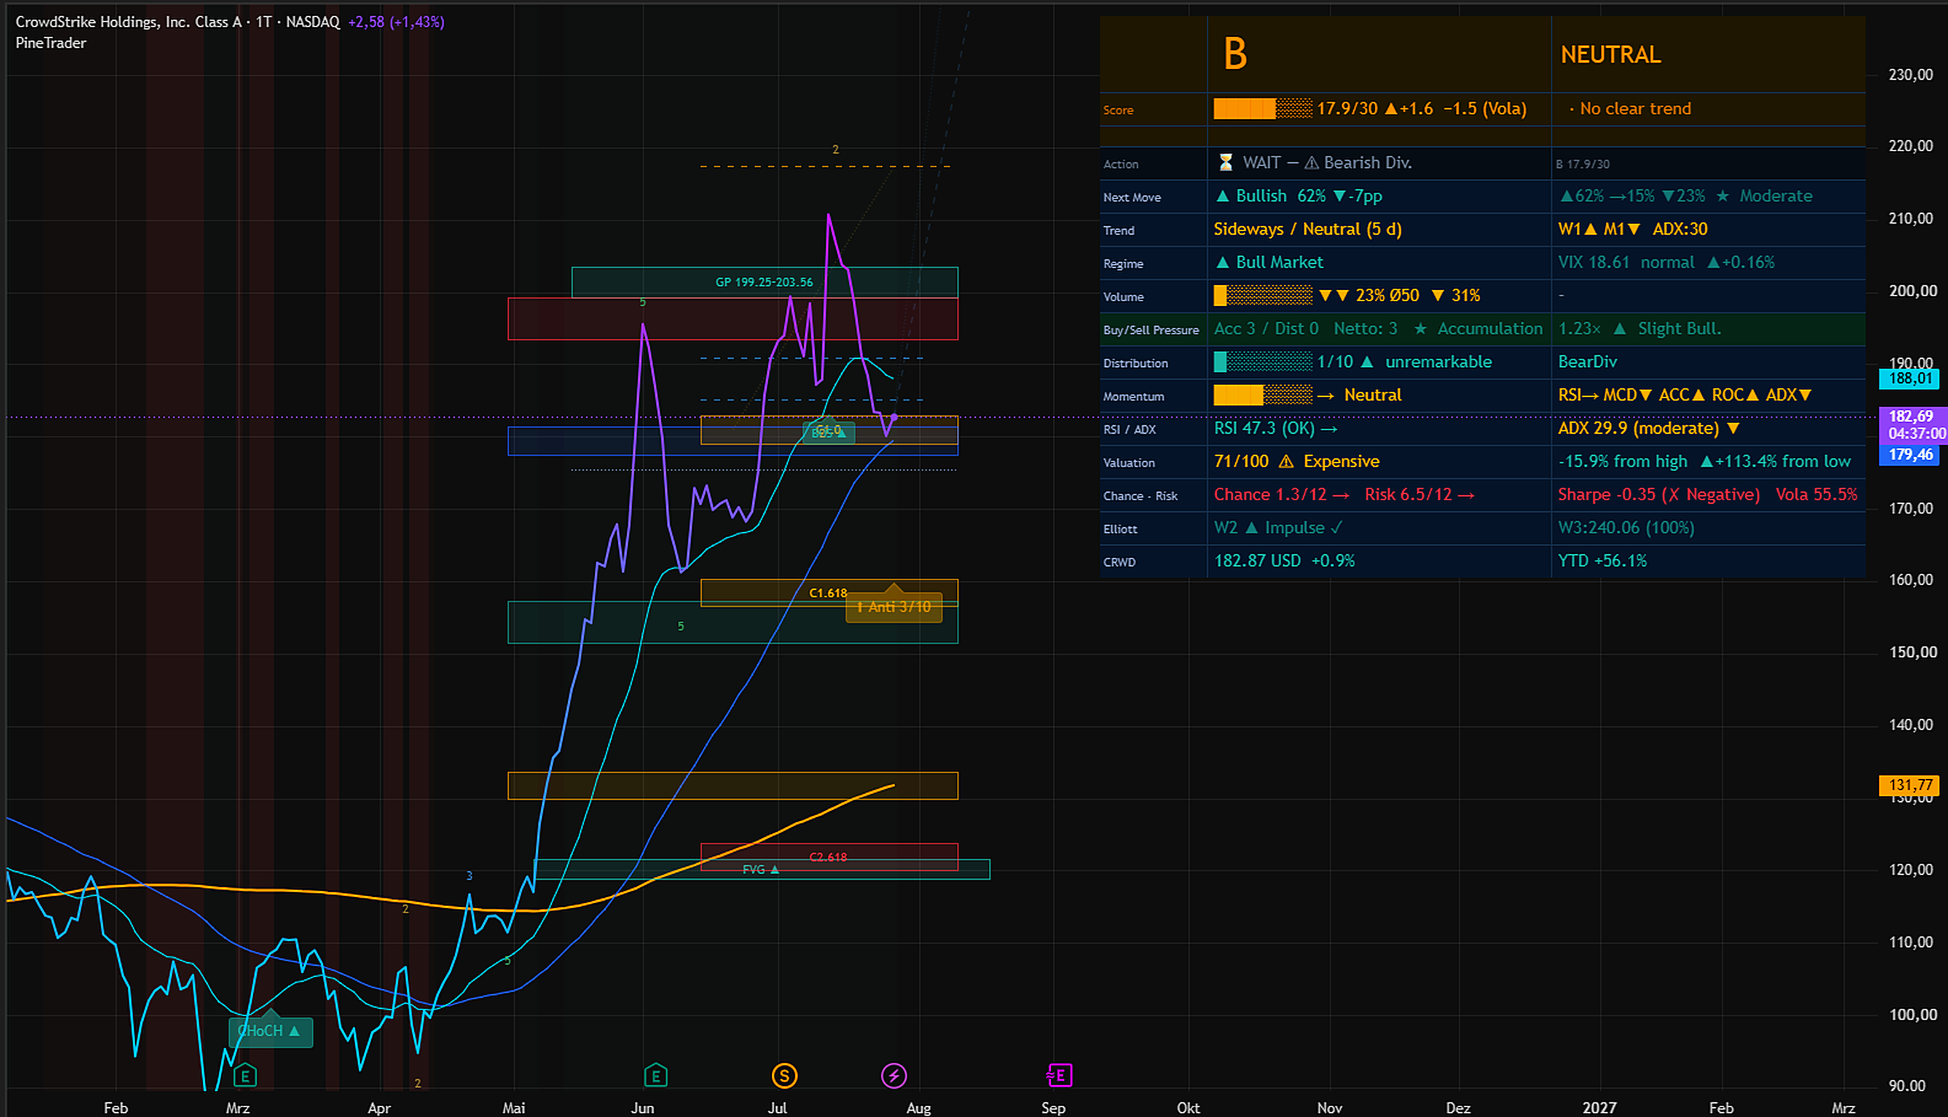Screen dimensions: 1948x1117
Task: Click the 2027 label on time axis
Action: tap(1600, 1108)
